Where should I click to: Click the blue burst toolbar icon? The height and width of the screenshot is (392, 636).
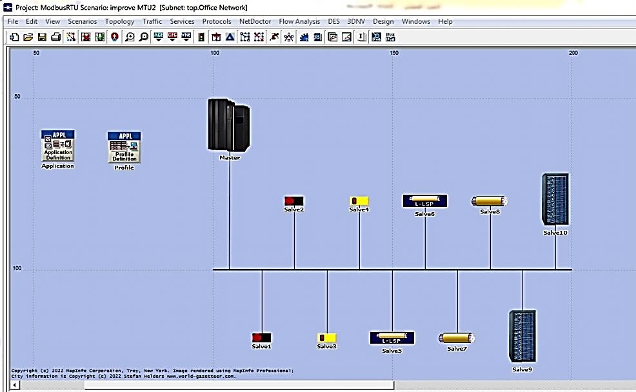(304, 37)
